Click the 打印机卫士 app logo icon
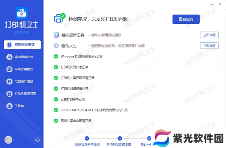The height and width of the screenshot is (148, 226). pyautogui.click(x=22, y=13)
